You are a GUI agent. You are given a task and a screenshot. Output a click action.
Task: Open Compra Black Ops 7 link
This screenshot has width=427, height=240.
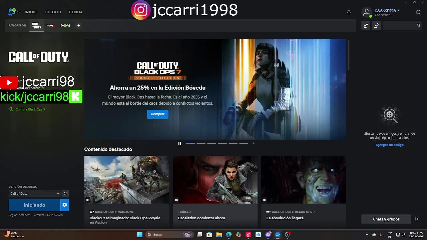coord(30,109)
